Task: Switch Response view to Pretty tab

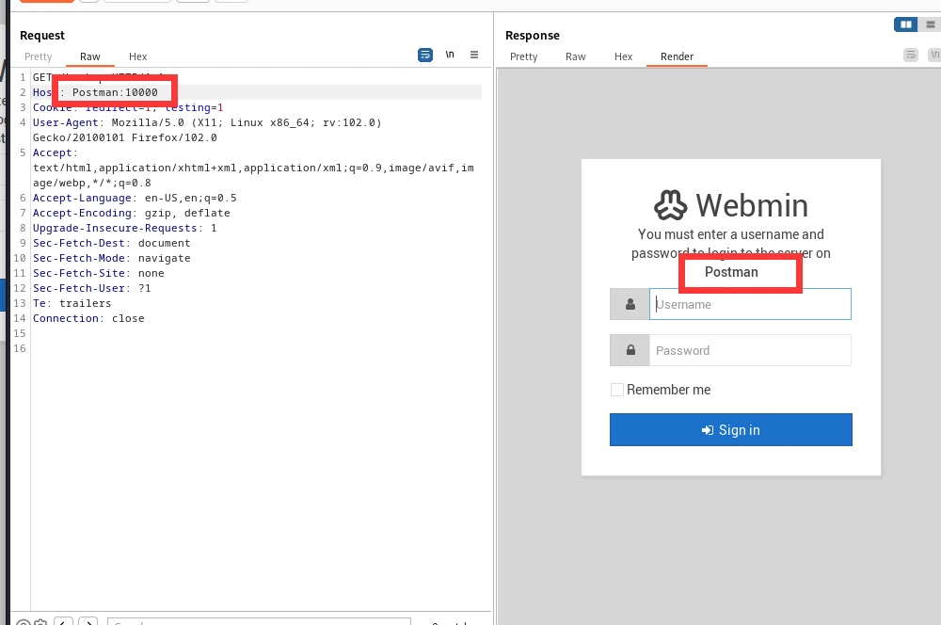Action: 524,56
